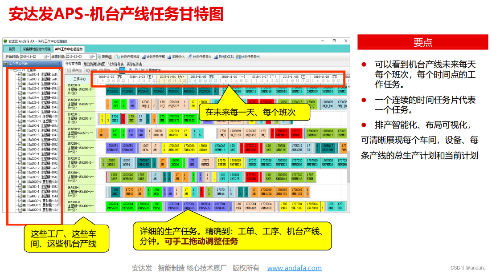This screenshot has width=492, height=274.
Task: Check the 15A360C-1 work center checkbox
Action: [20, 181]
